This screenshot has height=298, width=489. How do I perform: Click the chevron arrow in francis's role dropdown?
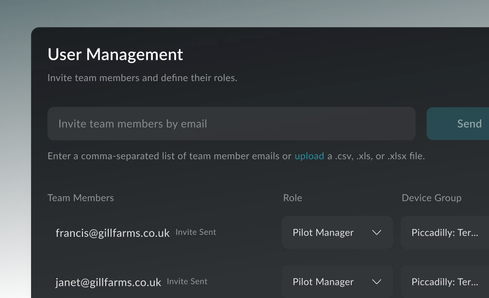tap(376, 232)
